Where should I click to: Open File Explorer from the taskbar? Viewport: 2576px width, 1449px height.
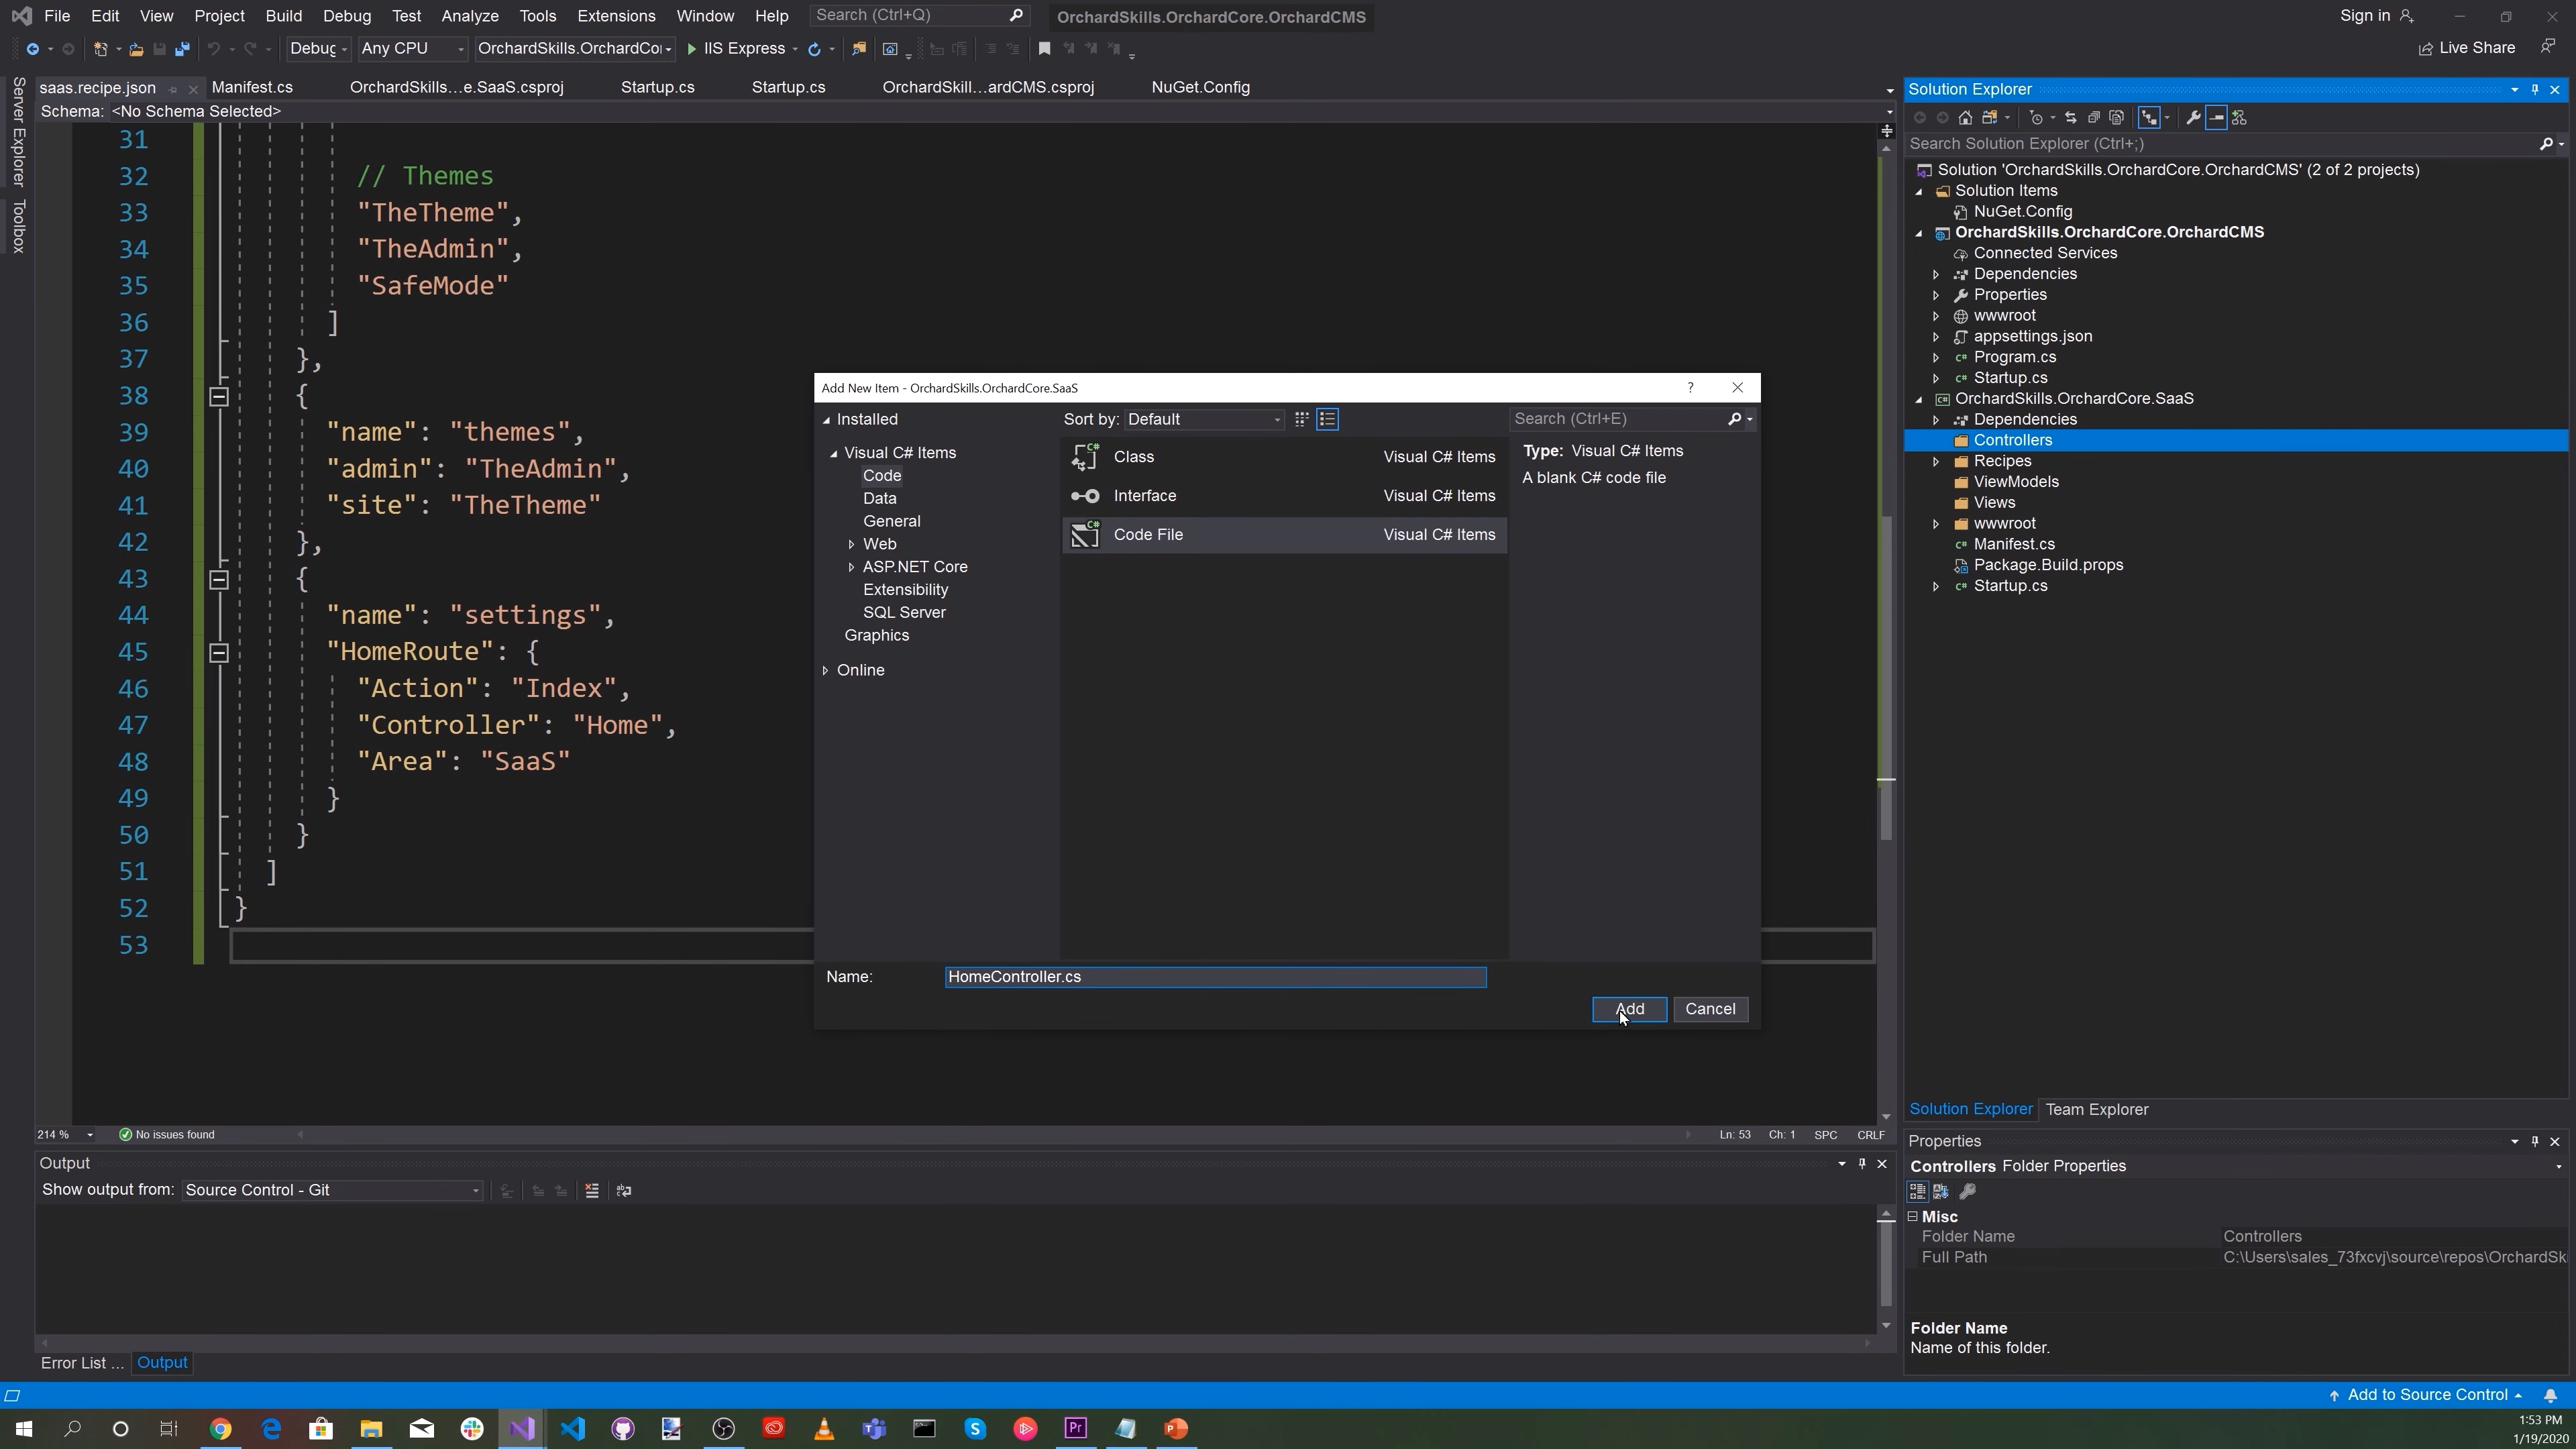click(371, 1429)
